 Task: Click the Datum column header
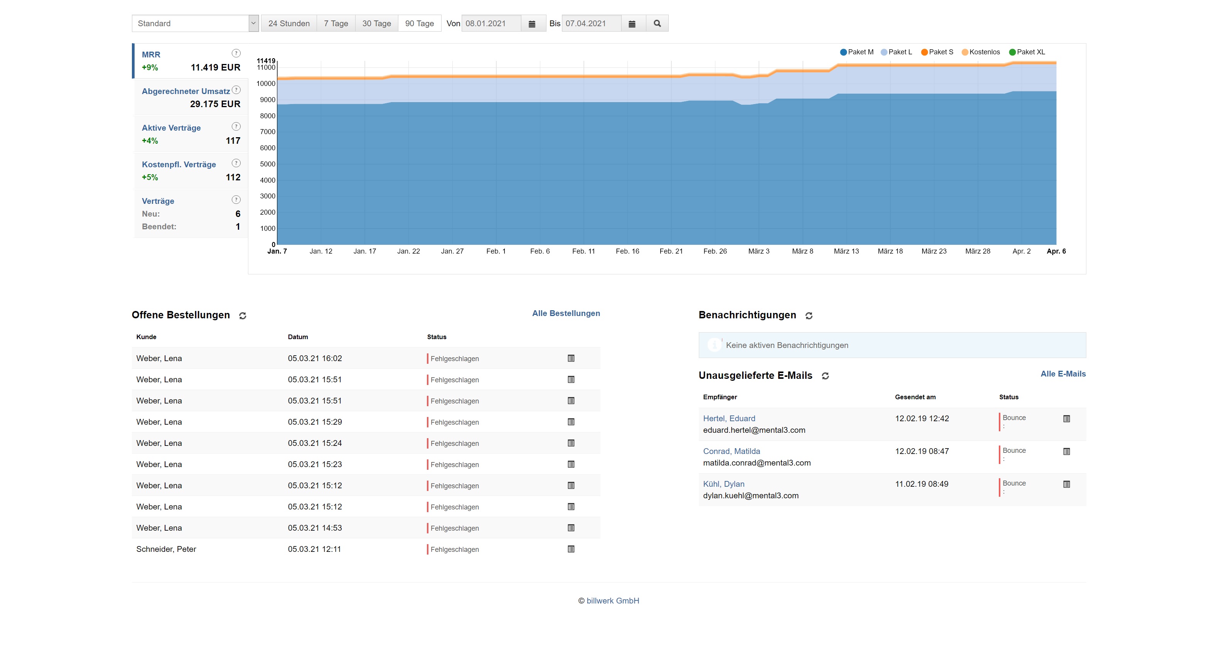(298, 337)
